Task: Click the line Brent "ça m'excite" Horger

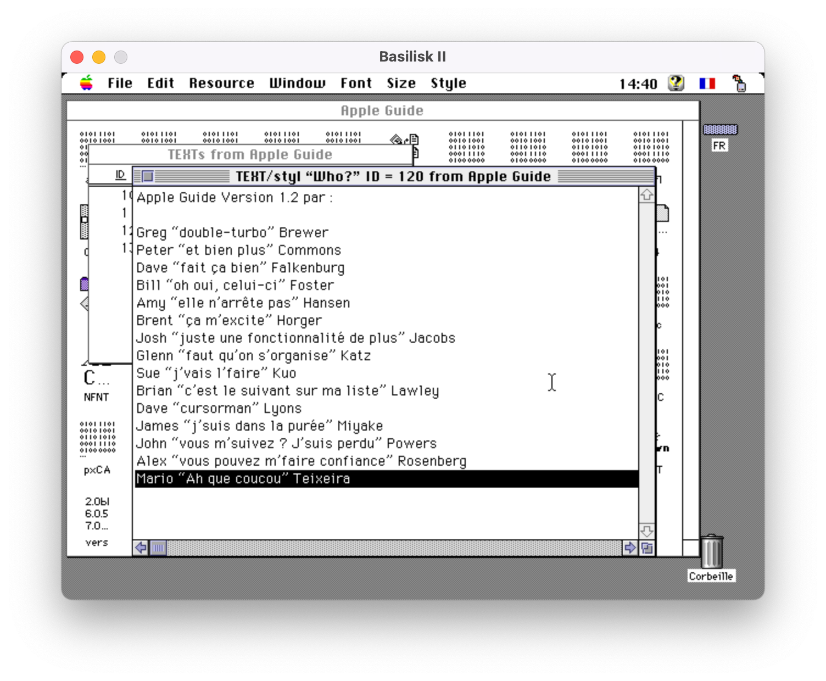Action: pos(229,321)
